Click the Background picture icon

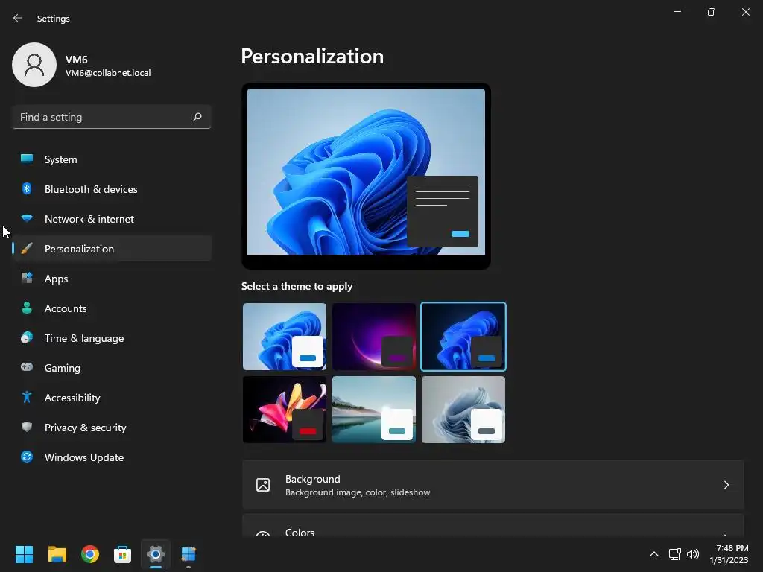pos(263,485)
